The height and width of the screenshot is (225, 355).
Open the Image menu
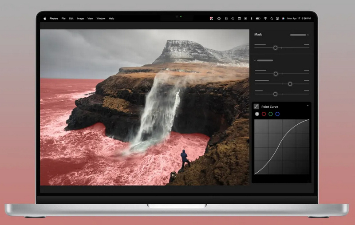click(x=80, y=18)
